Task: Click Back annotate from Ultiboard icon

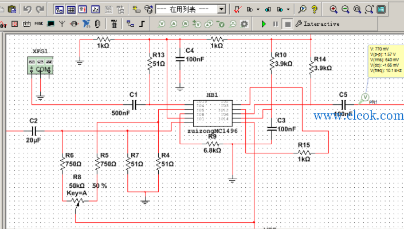Action: coord(268,10)
